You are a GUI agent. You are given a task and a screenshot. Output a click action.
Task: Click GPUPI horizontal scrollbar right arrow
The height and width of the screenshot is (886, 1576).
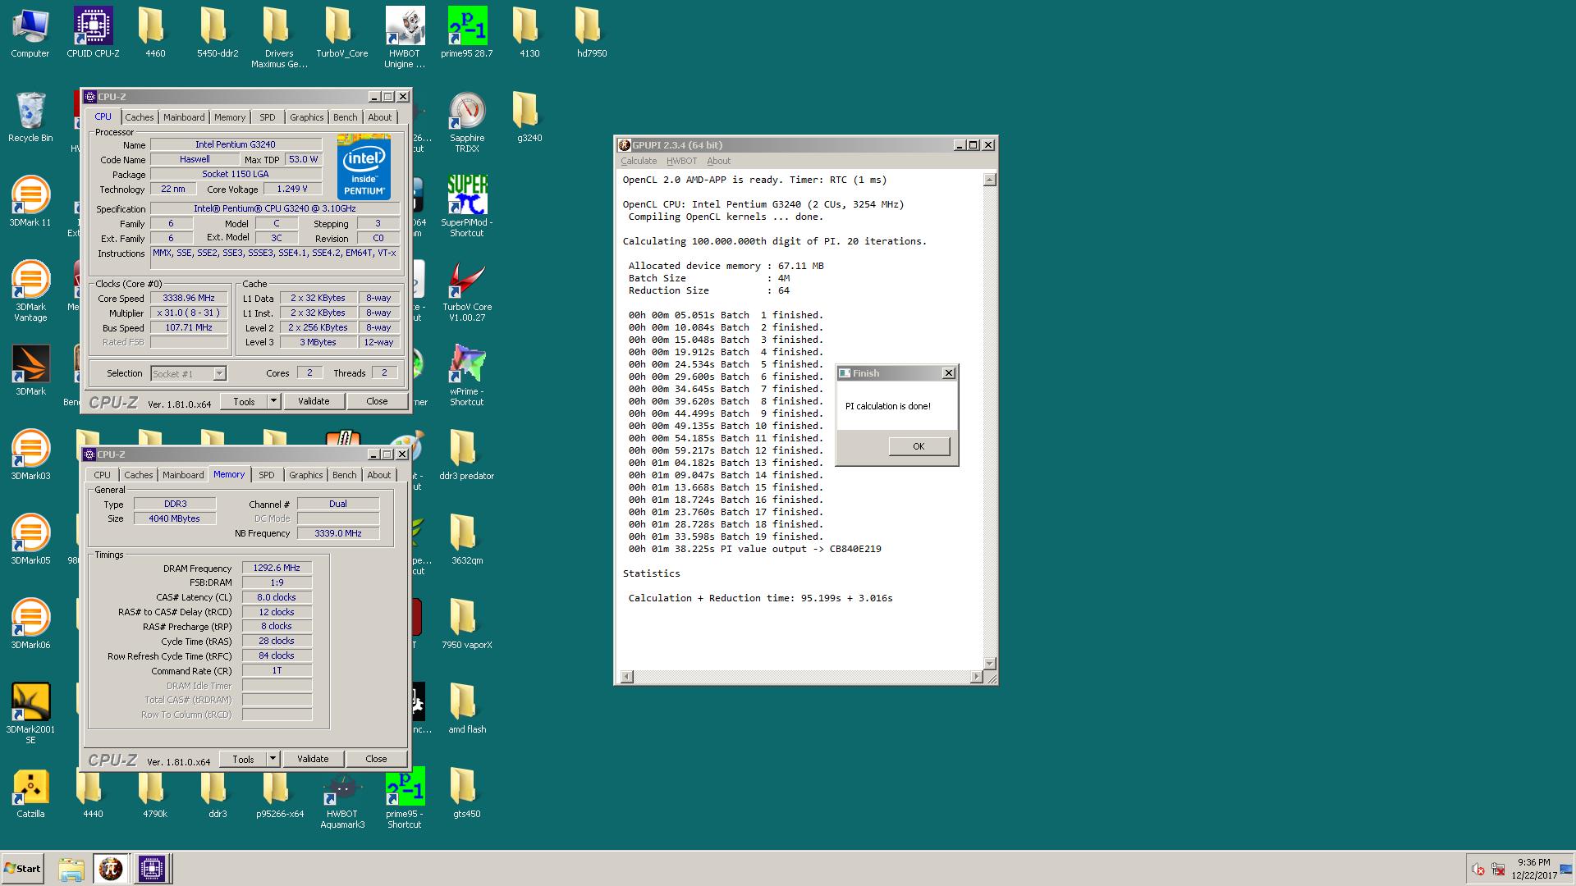pos(976,677)
